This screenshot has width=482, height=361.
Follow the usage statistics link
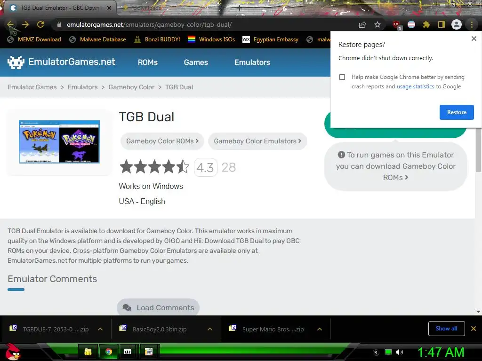point(415,86)
